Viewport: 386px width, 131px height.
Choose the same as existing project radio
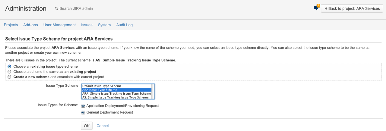click(x=9, y=72)
